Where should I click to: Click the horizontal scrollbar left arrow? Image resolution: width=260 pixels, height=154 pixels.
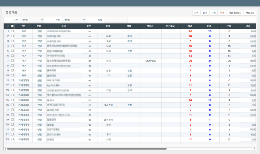click(x=5, y=149)
